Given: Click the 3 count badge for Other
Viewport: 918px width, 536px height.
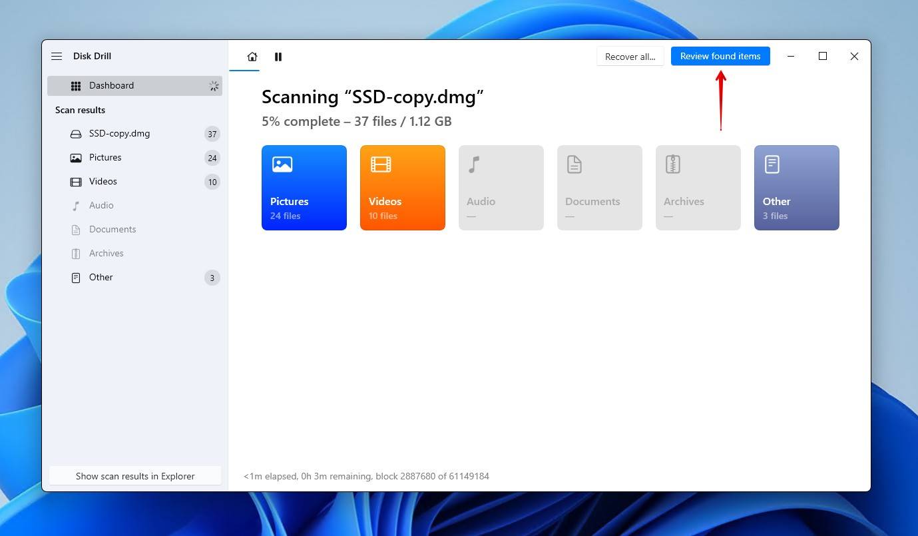Looking at the screenshot, I should click(x=212, y=278).
